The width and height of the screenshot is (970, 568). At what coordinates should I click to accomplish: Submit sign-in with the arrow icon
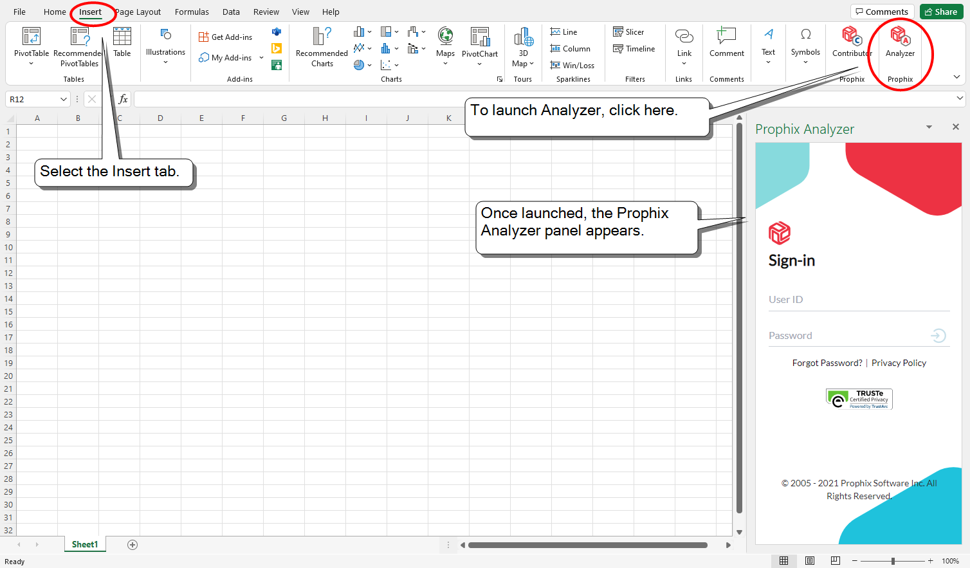pyautogui.click(x=938, y=335)
